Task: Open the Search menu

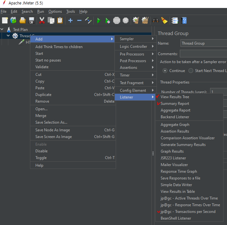Action: coord(27,11)
